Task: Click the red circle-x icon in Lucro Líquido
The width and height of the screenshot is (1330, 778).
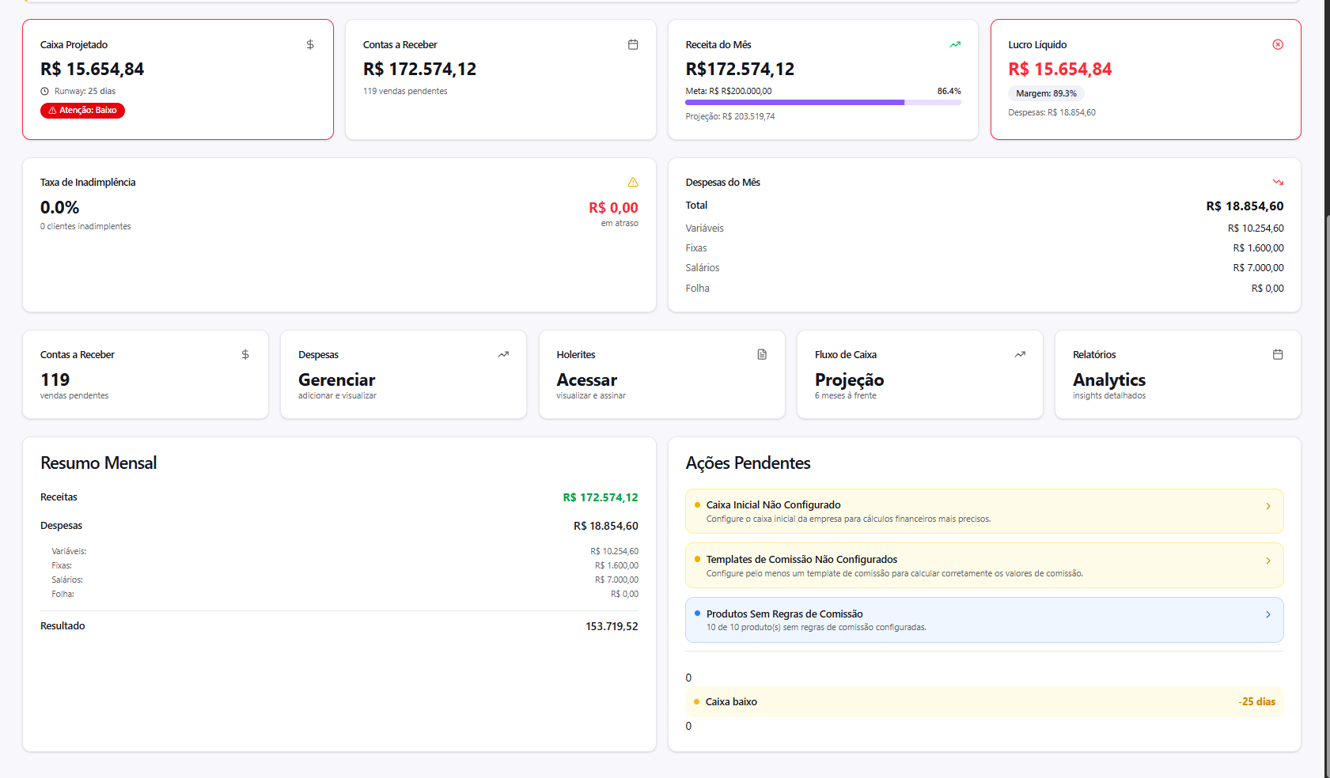Action: (x=1278, y=45)
